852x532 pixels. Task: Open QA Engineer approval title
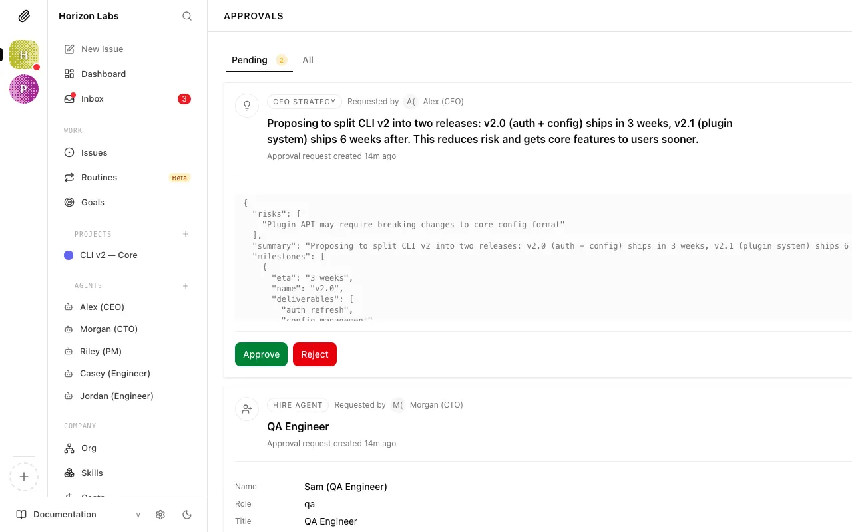[298, 426]
